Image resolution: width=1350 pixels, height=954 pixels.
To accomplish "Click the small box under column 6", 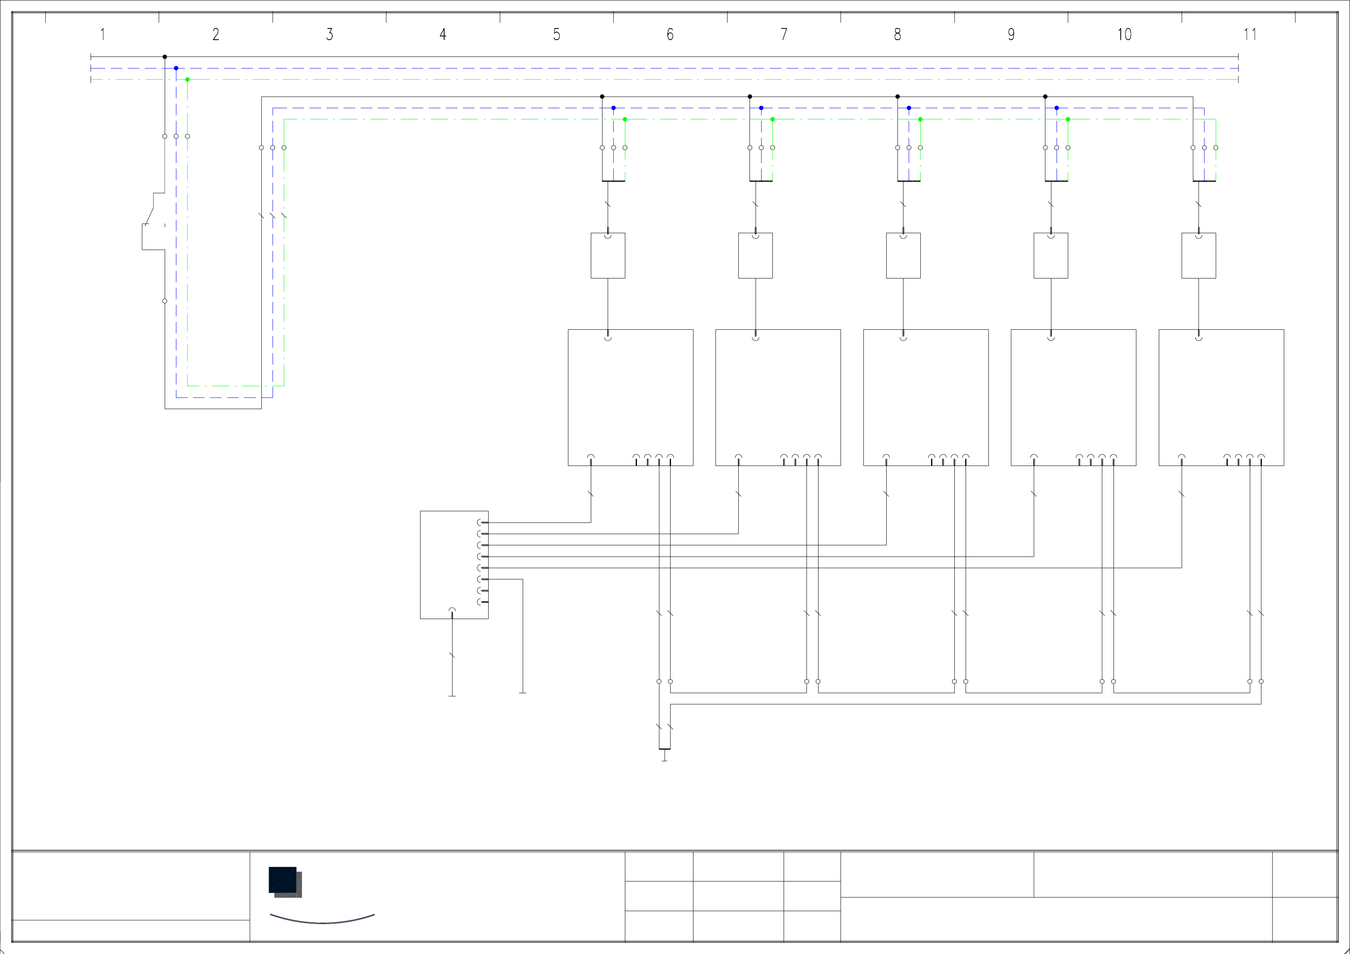I will [608, 256].
